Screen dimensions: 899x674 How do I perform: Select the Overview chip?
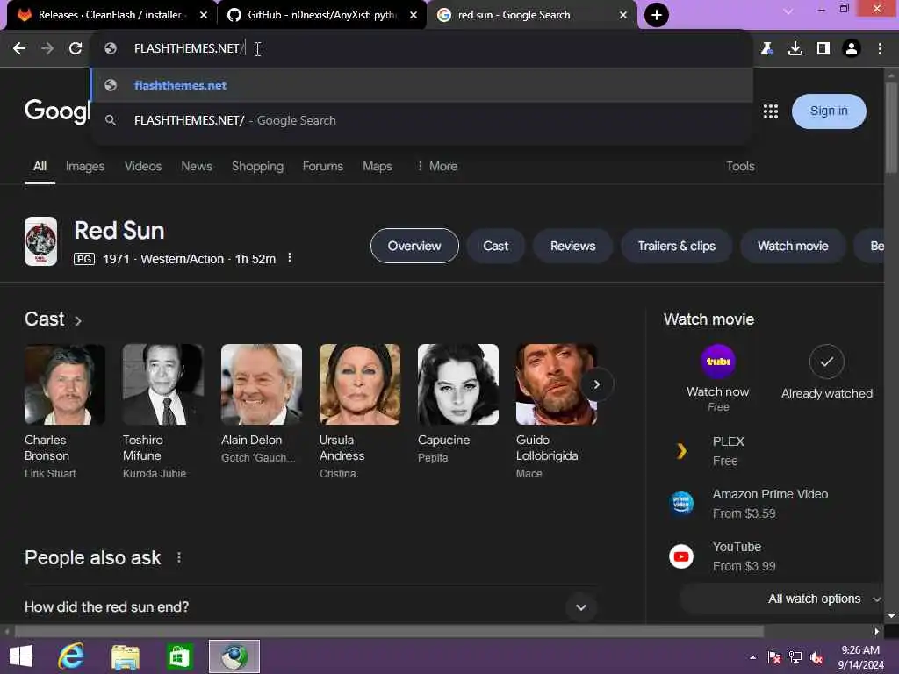414,246
